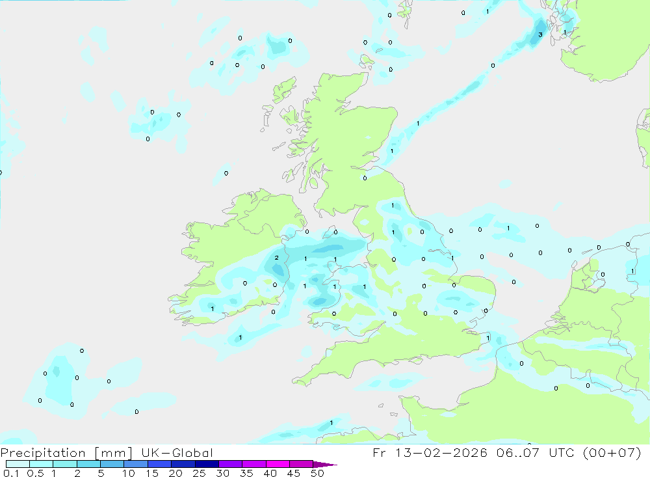The width and height of the screenshot is (650, 477).
Task: Pick the legend swatch between 2 and 5
Action: click(88, 464)
